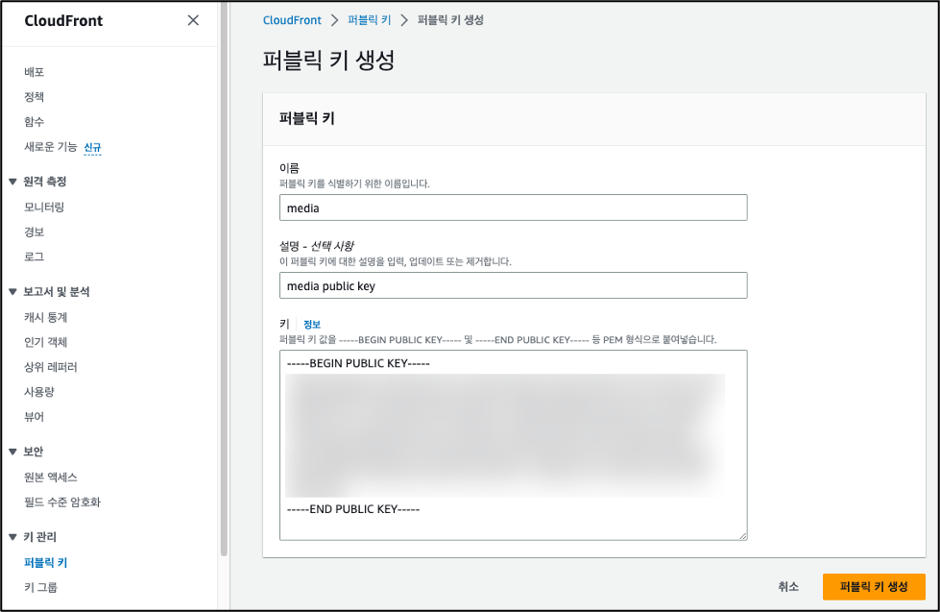Open 키 그룹 in the sidebar

point(40,587)
